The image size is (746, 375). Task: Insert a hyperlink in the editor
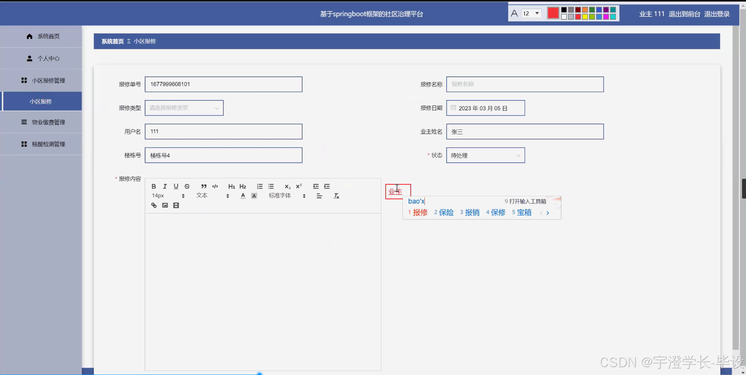point(154,205)
